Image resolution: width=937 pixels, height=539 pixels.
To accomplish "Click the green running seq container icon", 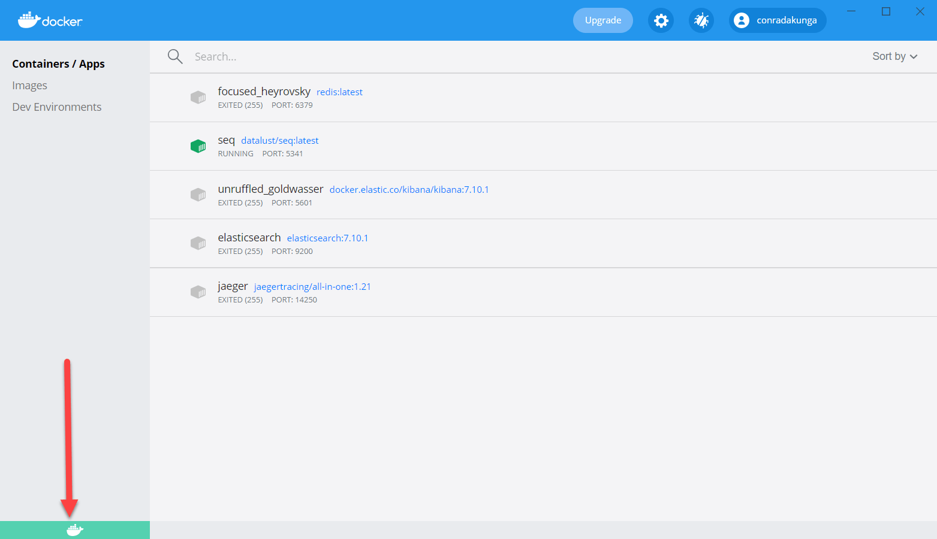I will coord(198,146).
